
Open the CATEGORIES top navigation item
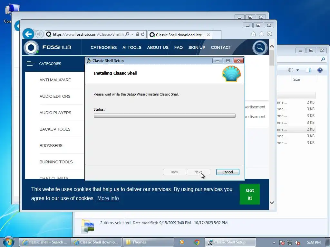point(103,48)
